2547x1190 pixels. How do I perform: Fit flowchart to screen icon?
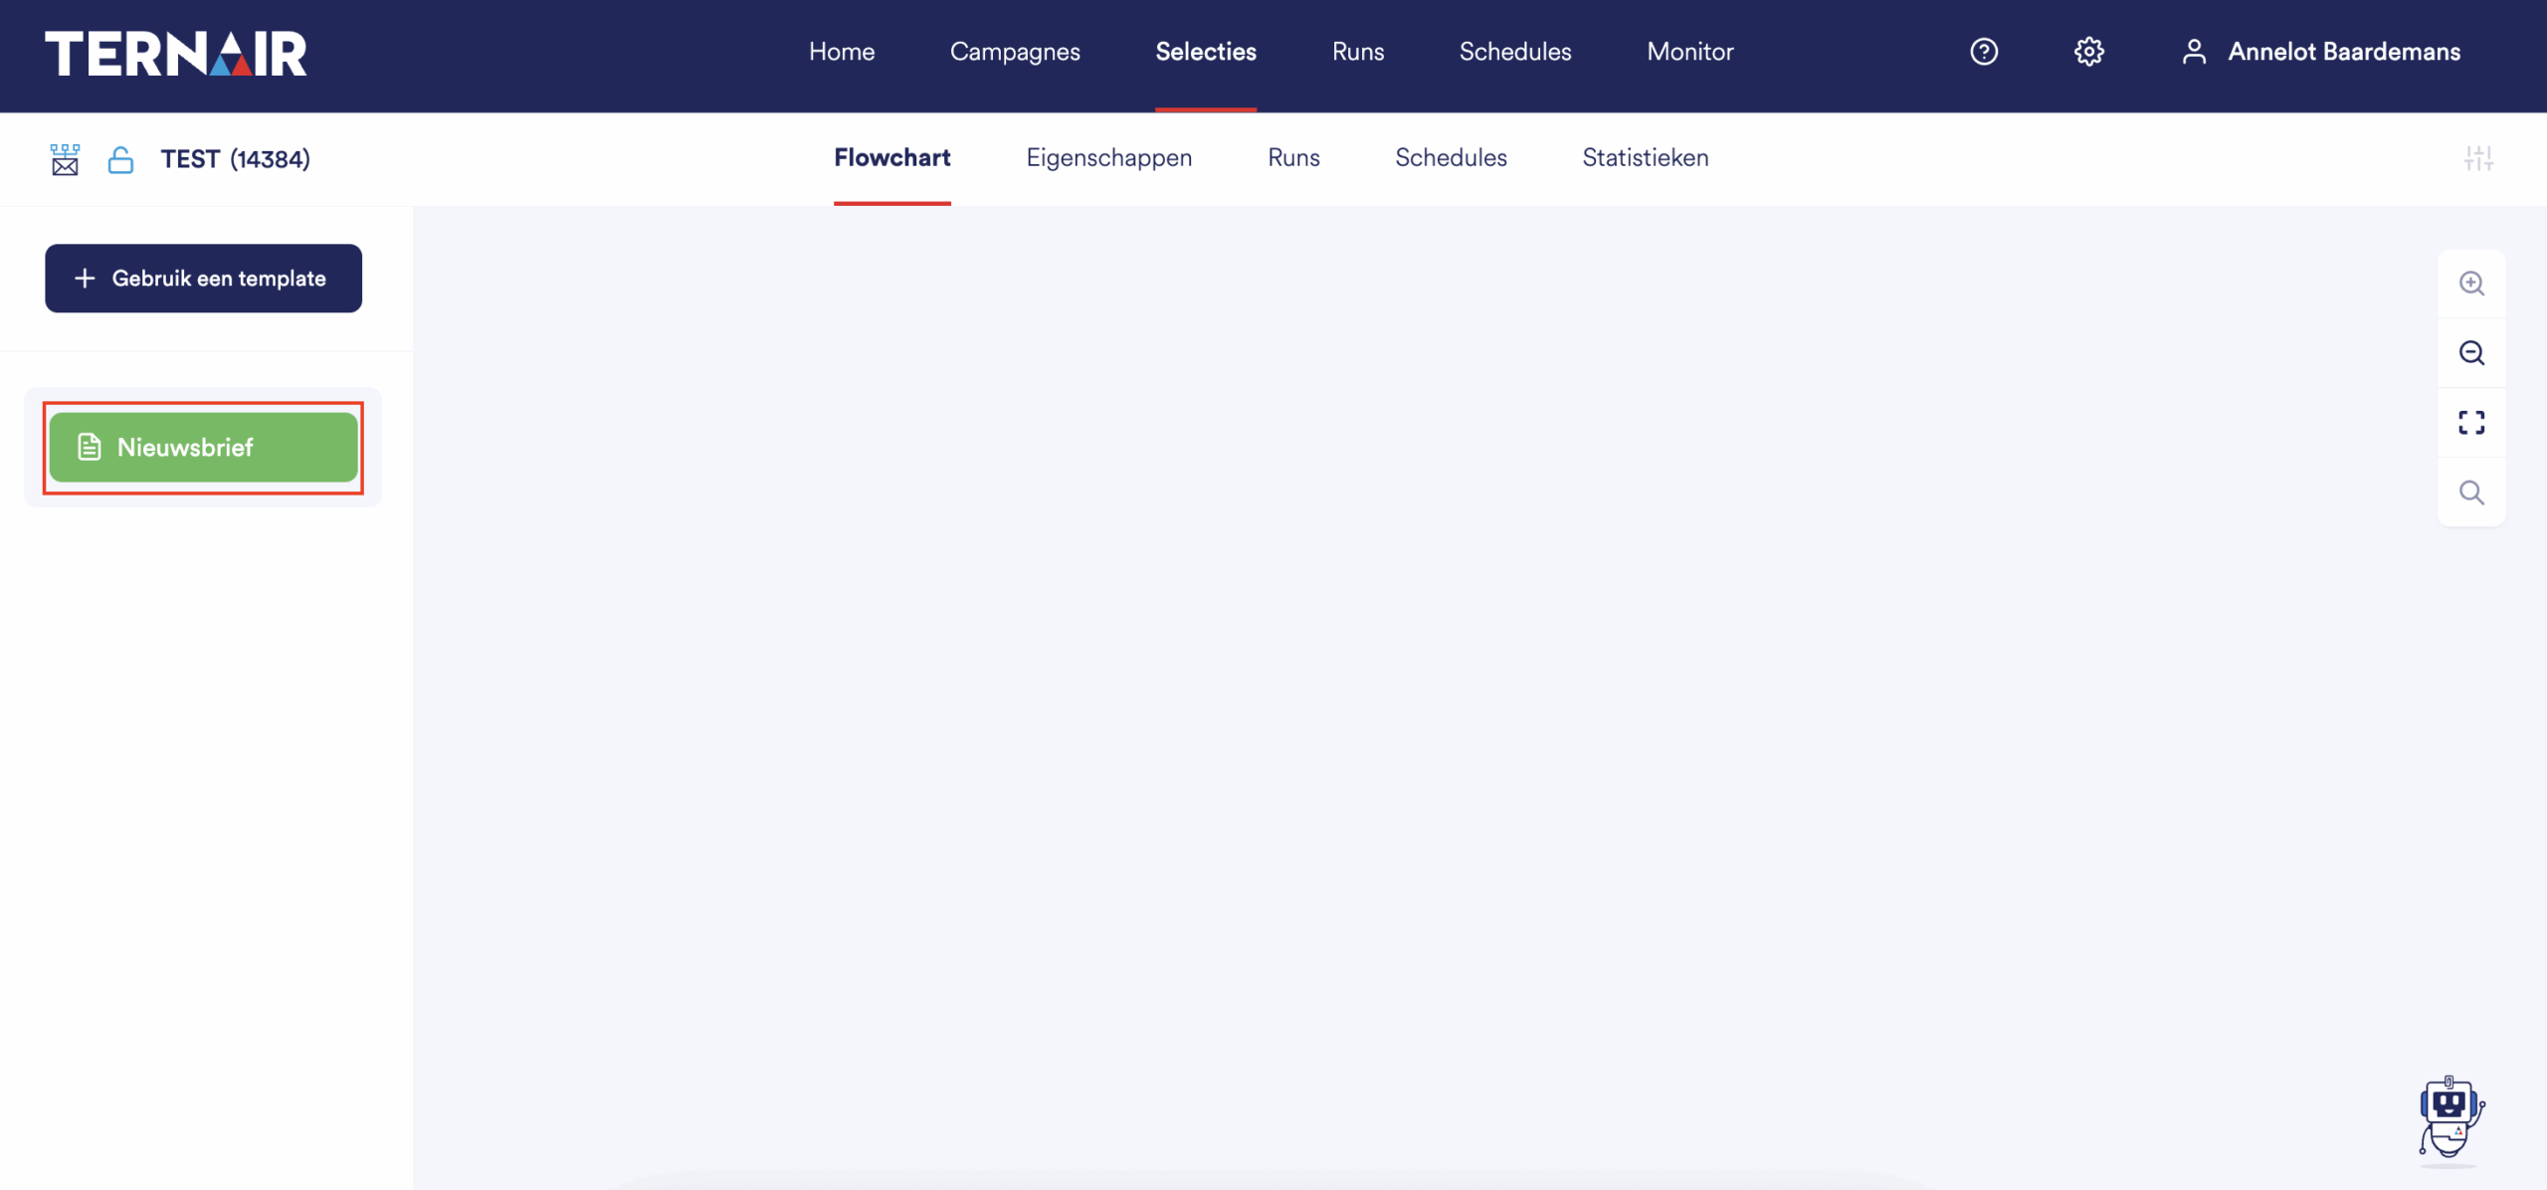(x=2471, y=423)
